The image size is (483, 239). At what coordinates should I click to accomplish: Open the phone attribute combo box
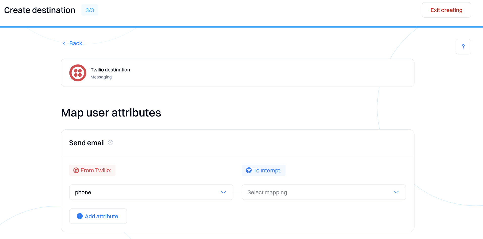[x=151, y=192]
